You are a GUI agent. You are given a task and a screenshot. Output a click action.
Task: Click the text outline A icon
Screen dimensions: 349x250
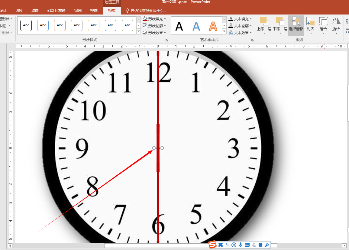point(231,26)
